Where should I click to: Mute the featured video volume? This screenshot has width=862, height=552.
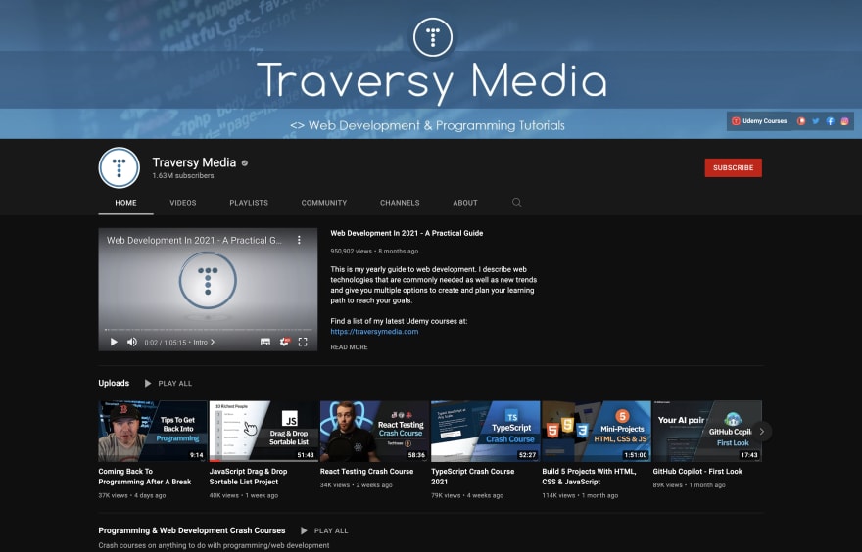132,342
